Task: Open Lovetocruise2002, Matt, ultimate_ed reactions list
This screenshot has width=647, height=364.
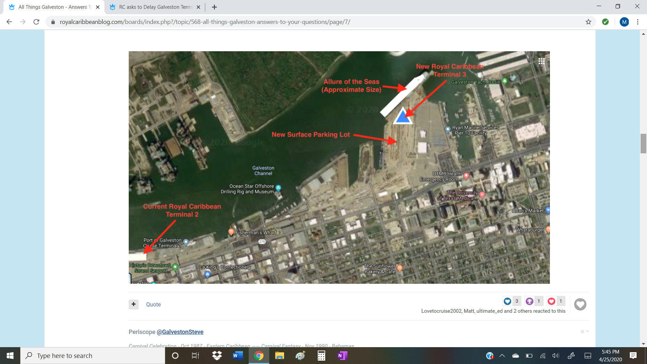Action: point(493,311)
